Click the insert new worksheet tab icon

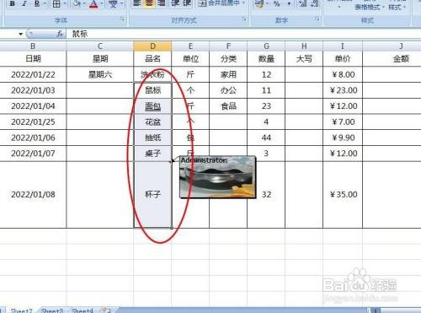click(107, 310)
